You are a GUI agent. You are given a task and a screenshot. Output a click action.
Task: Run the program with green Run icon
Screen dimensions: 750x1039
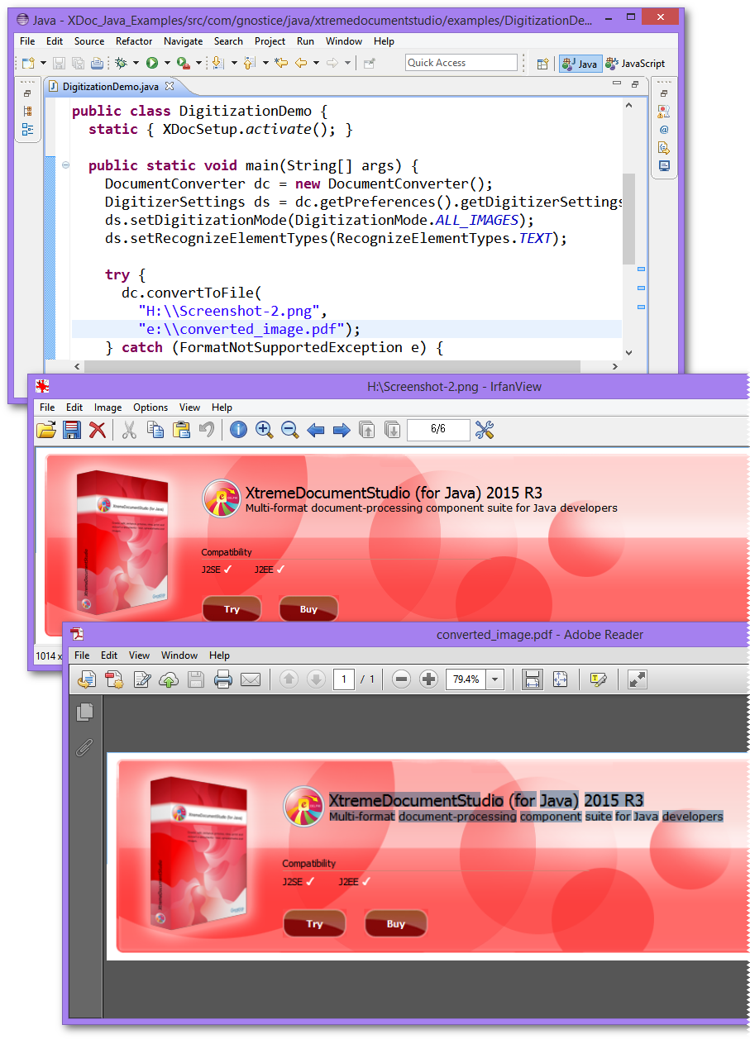152,63
